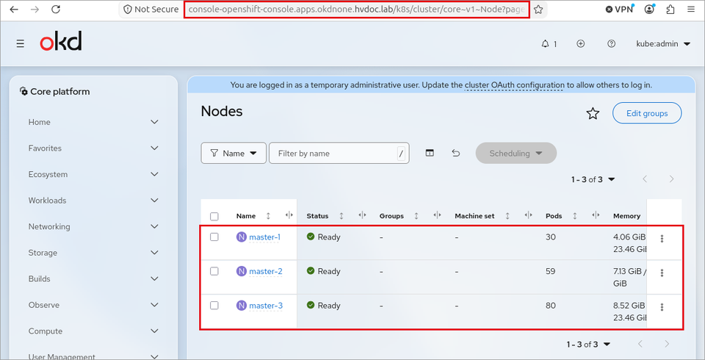Click the okd logo
705x360 pixels.
click(x=61, y=42)
